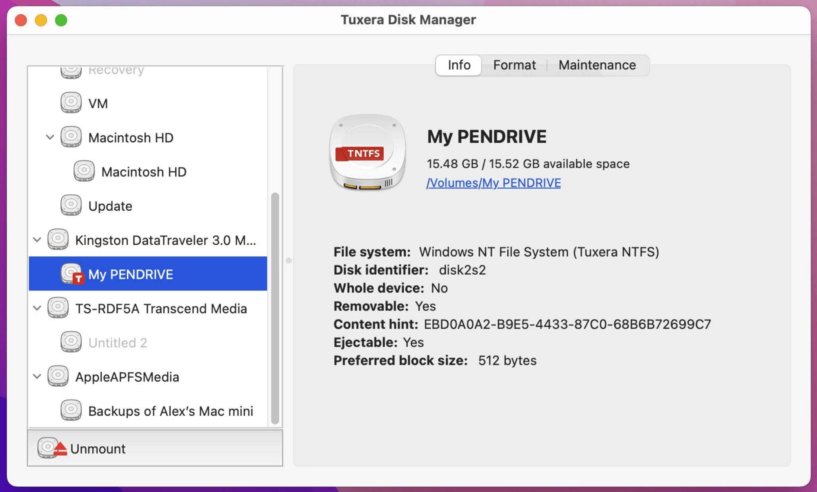817x492 pixels.
Task: Click the Backups of Alex's Mac mini icon
Action: 72,410
